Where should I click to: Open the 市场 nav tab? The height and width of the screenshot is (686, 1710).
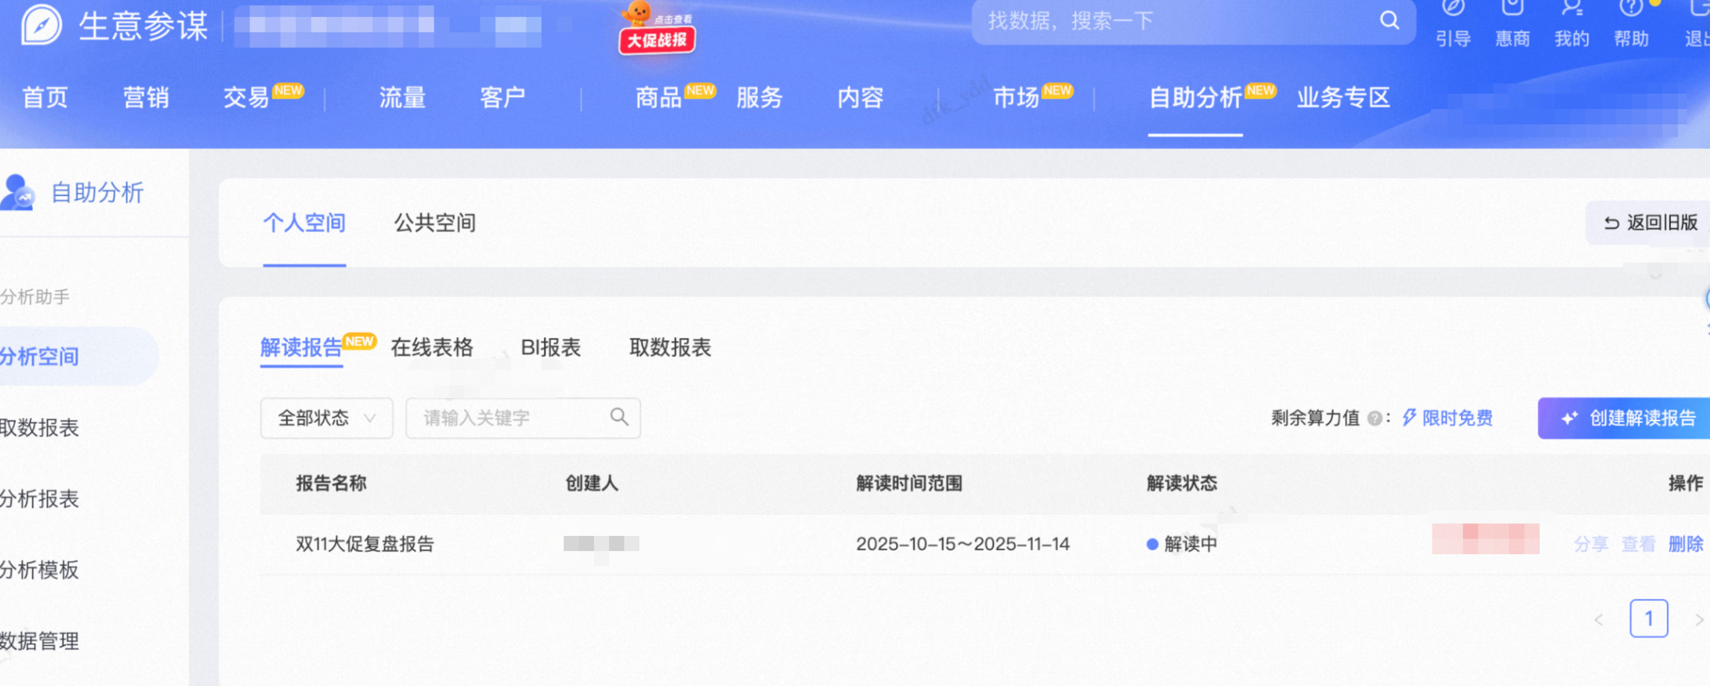coord(1016,98)
